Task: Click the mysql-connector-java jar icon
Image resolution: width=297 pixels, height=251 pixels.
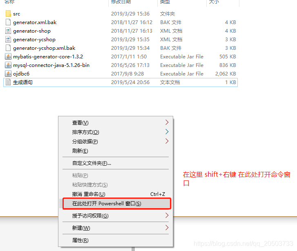Action: coord(8,65)
